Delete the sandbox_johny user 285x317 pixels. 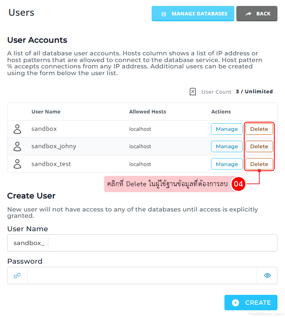[x=259, y=147]
